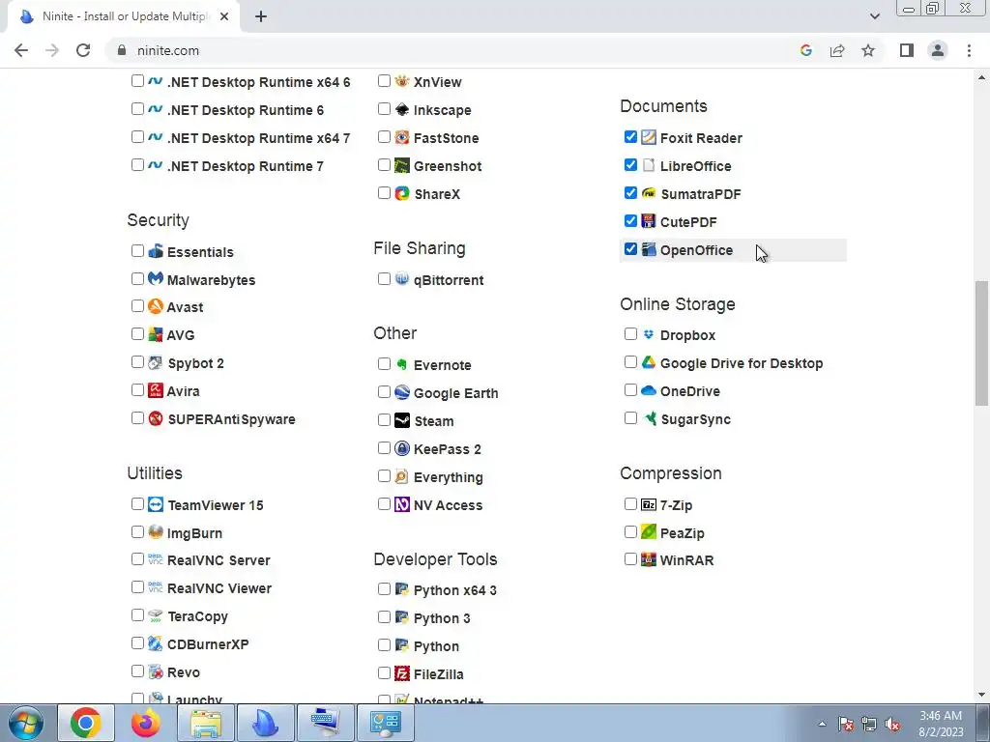Click the Foxit Reader icon
The height and width of the screenshot is (742, 990).
[x=649, y=137]
